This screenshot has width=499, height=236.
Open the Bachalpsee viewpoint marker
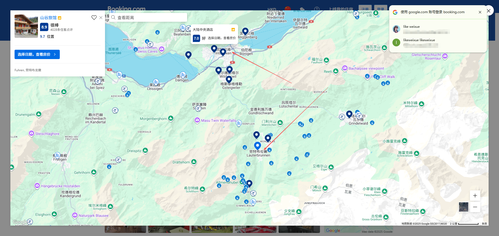click(x=345, y=68)
